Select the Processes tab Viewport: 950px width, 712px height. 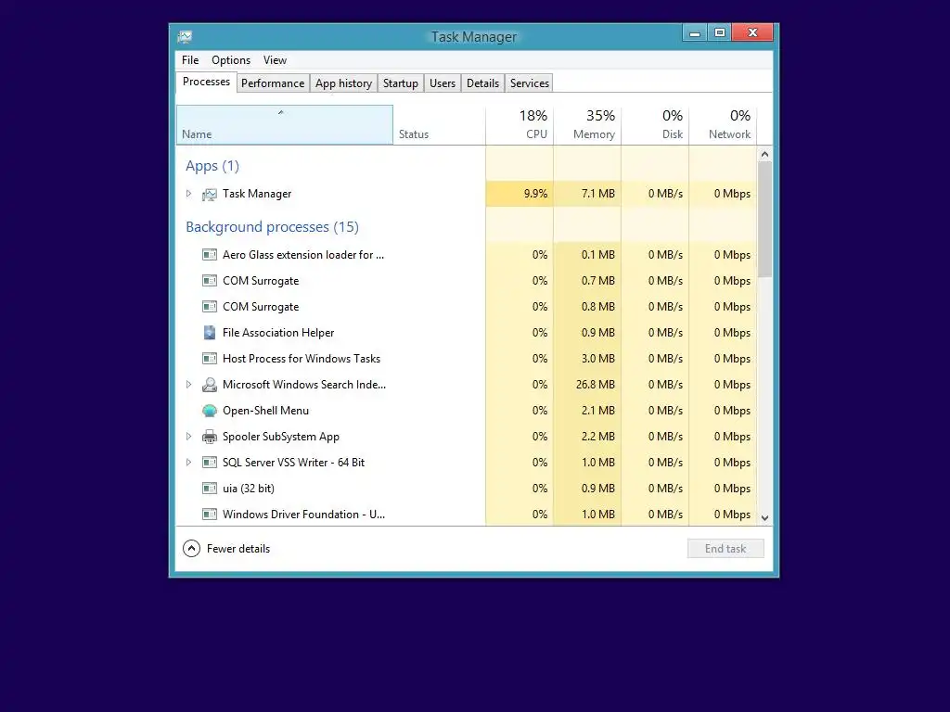[206, 82]
